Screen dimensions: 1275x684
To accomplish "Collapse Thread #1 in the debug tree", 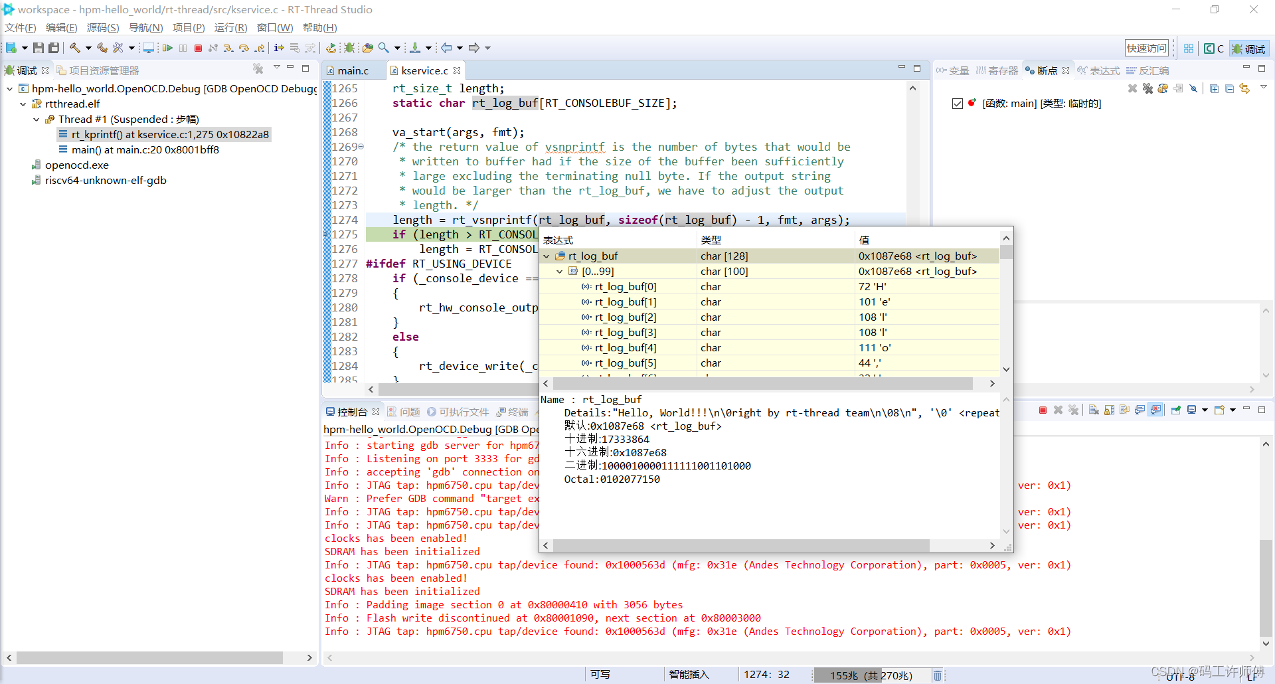I will tap(35, 119).
